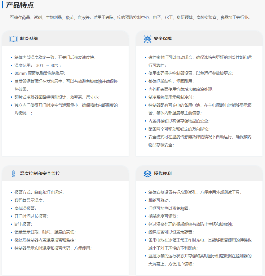Click the product description starting 可储存药品、试剂
Screen dimensions: 265x276
point(130,18)
